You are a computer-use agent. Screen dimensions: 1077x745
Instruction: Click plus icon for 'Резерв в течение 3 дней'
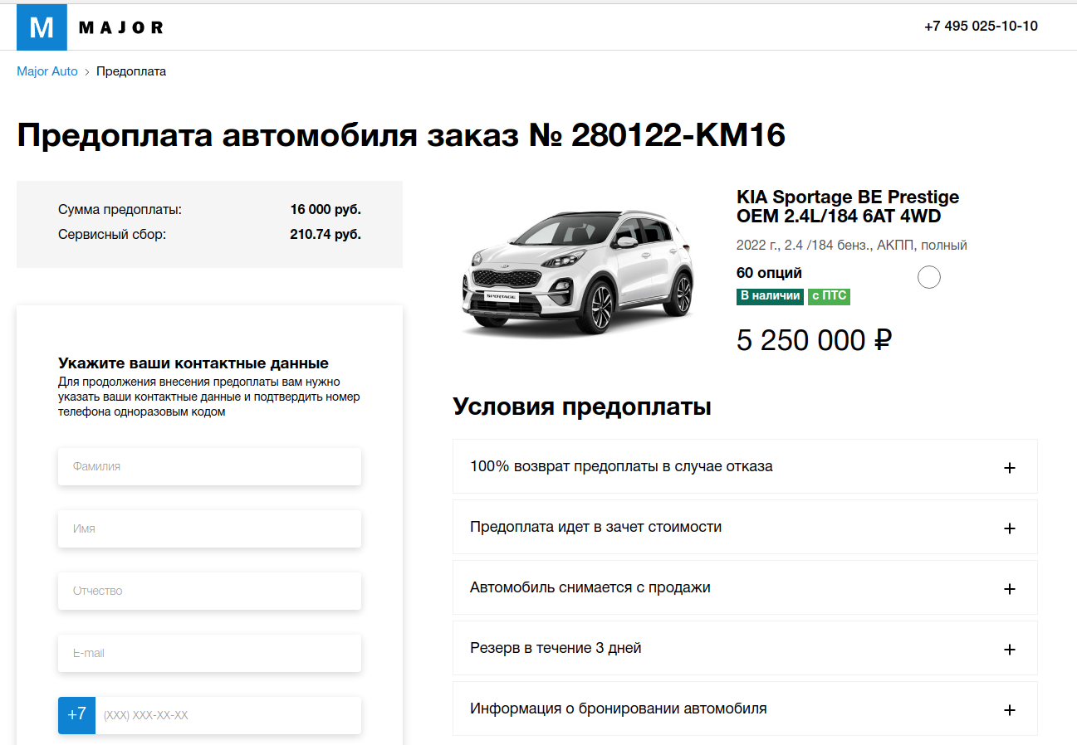click(1010, 650)
